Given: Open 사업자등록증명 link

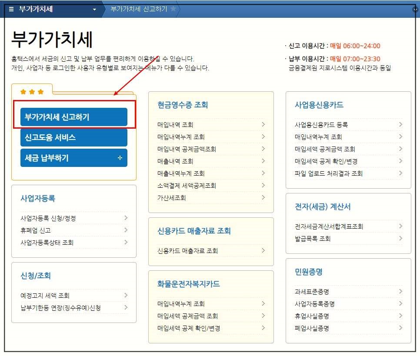Looking at the screenshot, I should pos(315,304).
